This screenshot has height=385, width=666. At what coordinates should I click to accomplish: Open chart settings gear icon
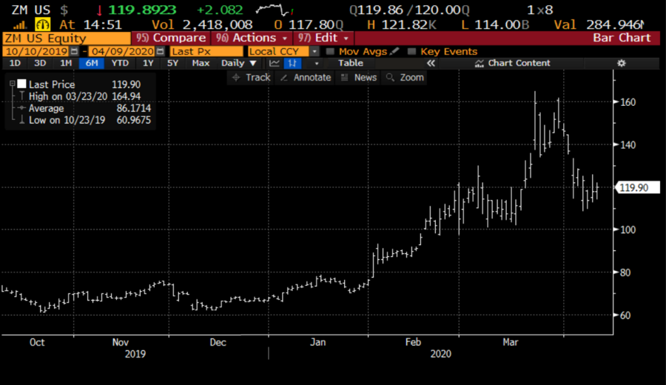622,64
